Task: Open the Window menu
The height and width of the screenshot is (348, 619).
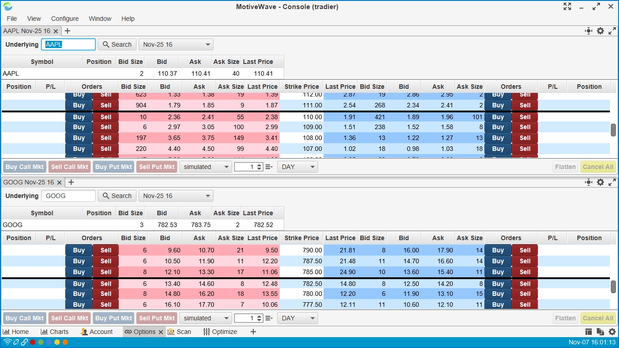Action: coord(100,19)
